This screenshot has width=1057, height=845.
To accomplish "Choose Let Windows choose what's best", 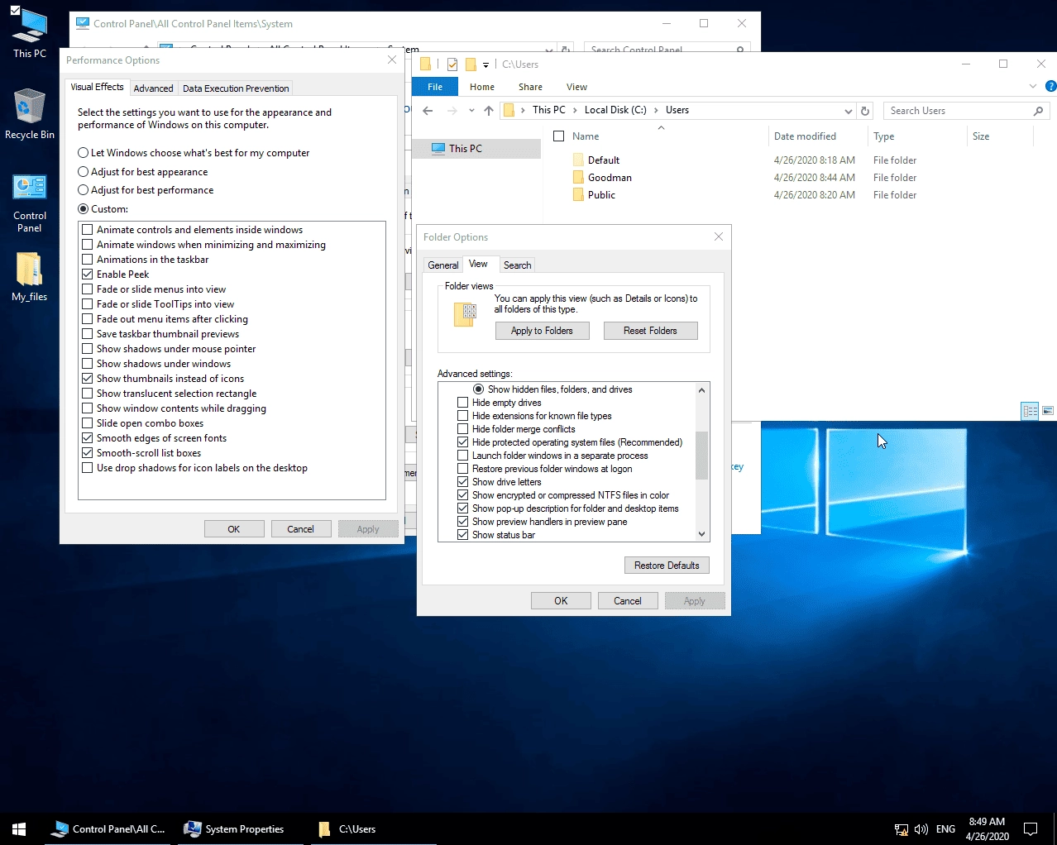I will point(83,153).
